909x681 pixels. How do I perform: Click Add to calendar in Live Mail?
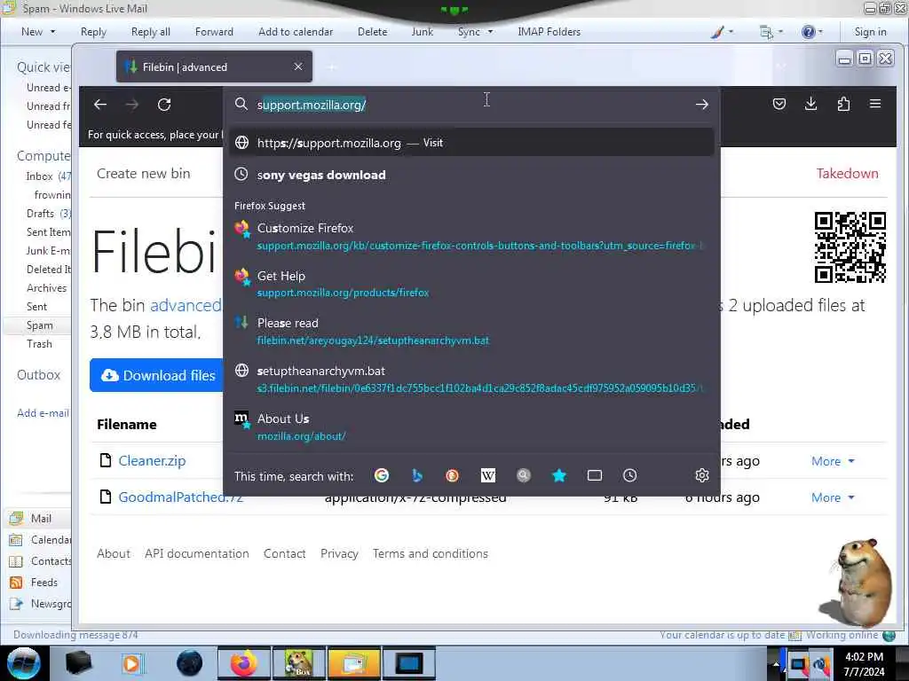click(296, 32)
